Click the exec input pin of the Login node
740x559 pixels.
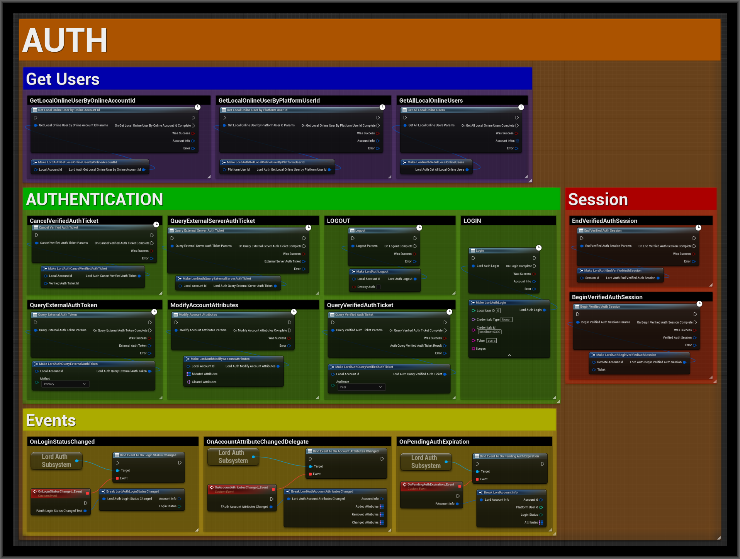pyautogui.click(x=473, y=258)
